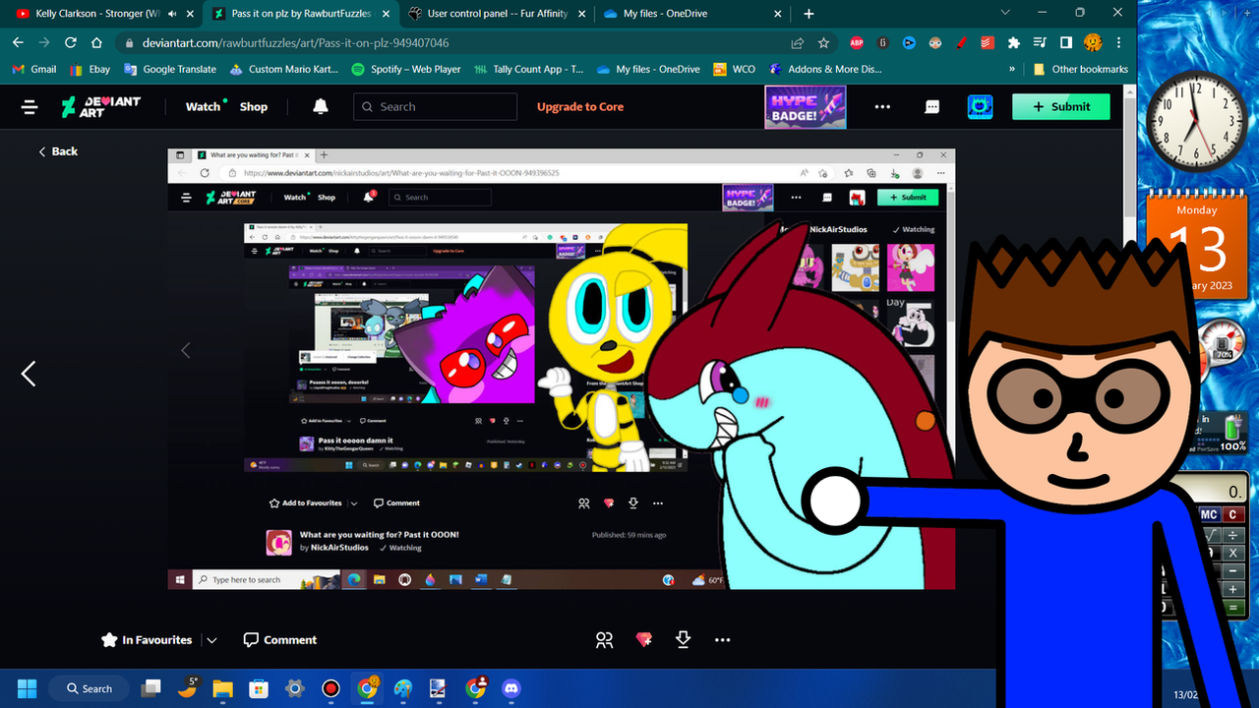Close the Pass it on plz tab
Screen dimensions: 1259x708
pos(385,14)
